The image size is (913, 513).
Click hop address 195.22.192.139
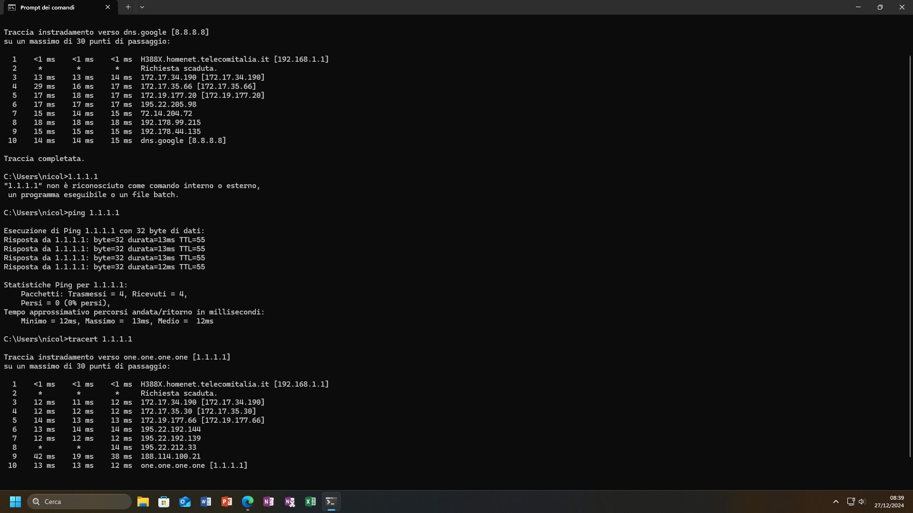171,438
